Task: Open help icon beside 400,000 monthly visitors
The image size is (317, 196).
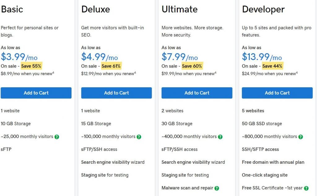Action: coord(220,137)
